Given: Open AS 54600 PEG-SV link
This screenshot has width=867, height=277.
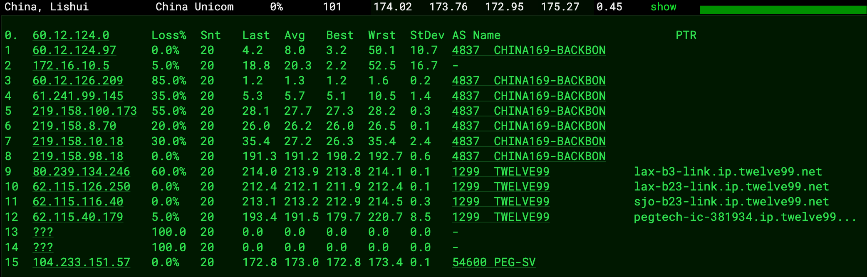Looking at the screenshot, I should pos(494,262).
